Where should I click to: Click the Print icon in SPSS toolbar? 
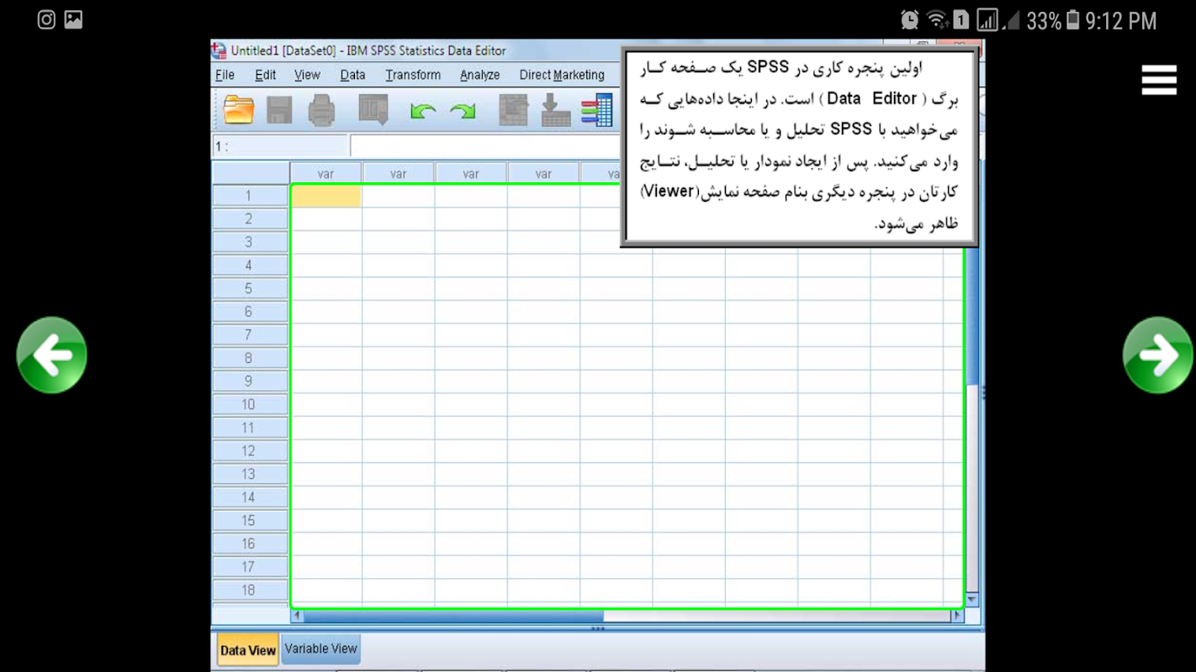[x=321, y=110]
